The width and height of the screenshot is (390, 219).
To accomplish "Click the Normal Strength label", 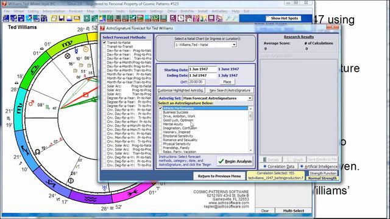I will [x=322, y=178].
